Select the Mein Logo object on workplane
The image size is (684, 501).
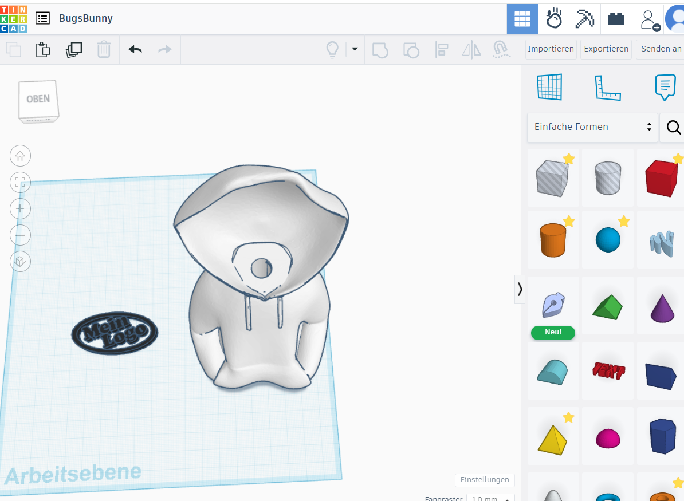pos(115,333)
